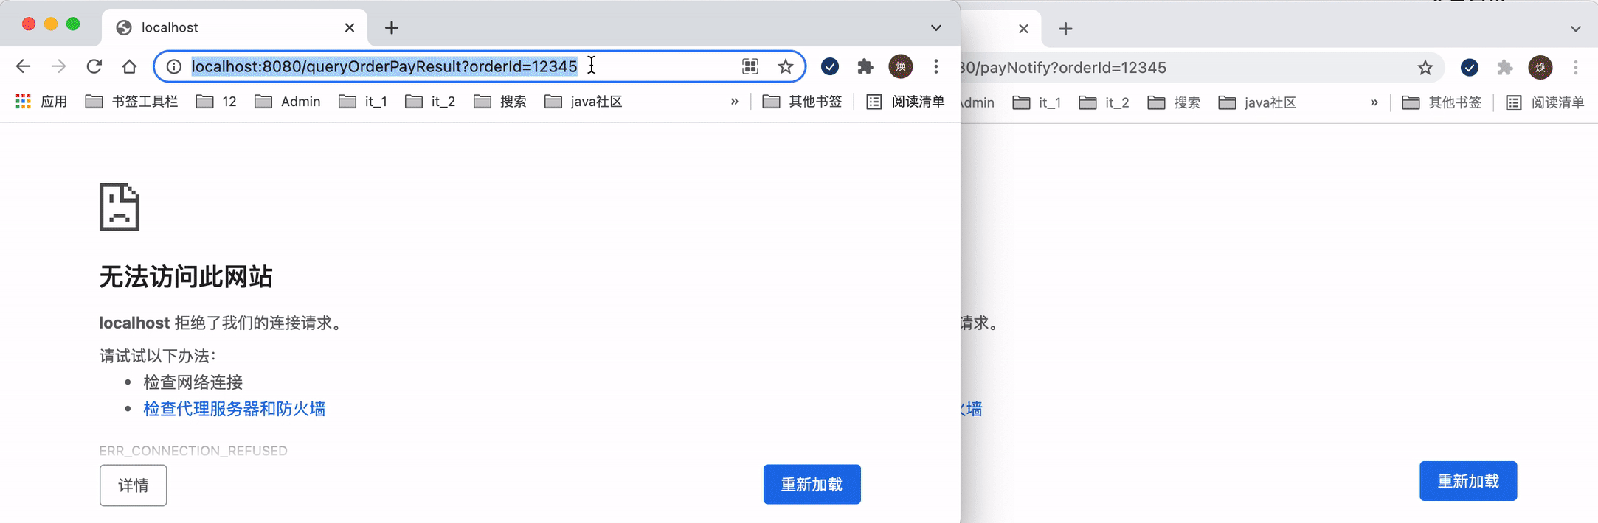
Task: Open home page in front window
Action: [x=129, y=66]
